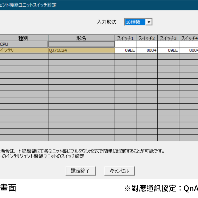This screenshot has height=198, width=198.
Task: Select the インテリ type cell
Action: [24, 50]
